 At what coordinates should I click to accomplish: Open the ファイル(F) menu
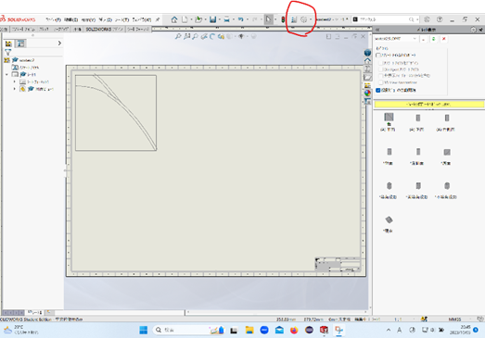click(x=53, y=19)
